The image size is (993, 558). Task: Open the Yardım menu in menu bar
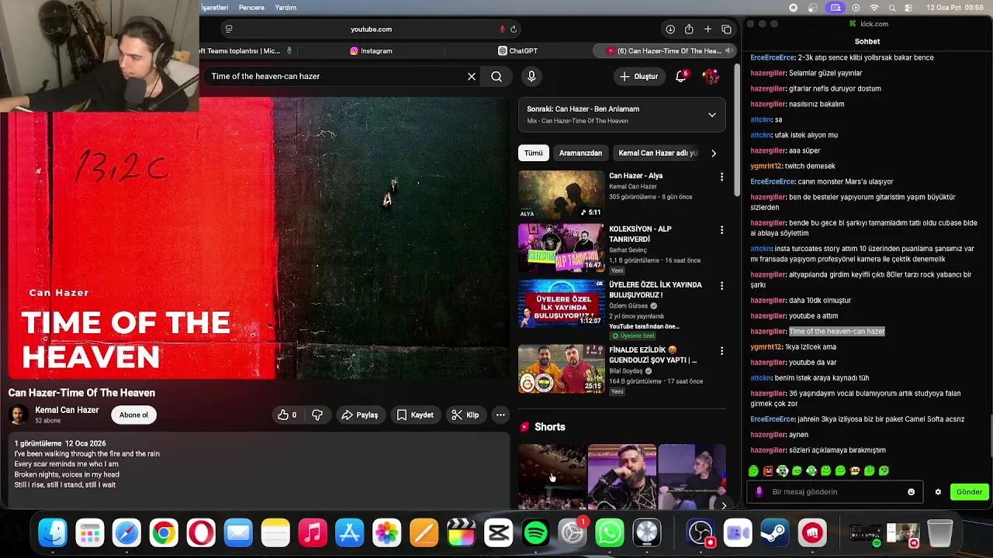285,8
